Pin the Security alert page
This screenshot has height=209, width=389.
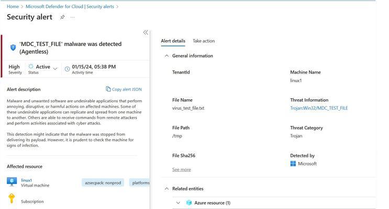coord(62,17)
